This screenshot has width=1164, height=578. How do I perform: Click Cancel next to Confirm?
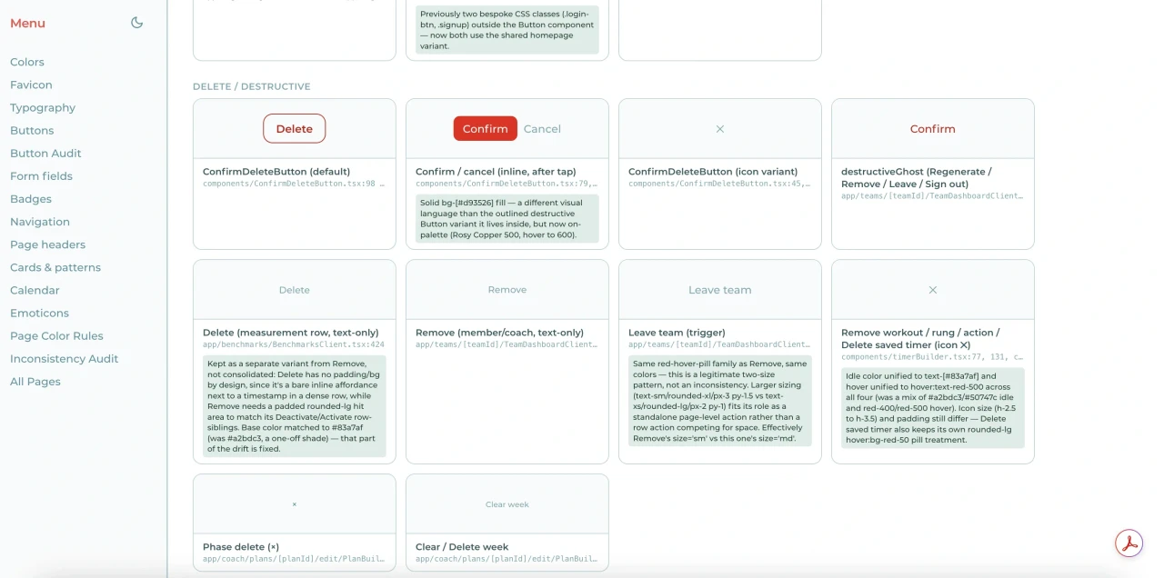pyautogui.click(x=542, y=129)
